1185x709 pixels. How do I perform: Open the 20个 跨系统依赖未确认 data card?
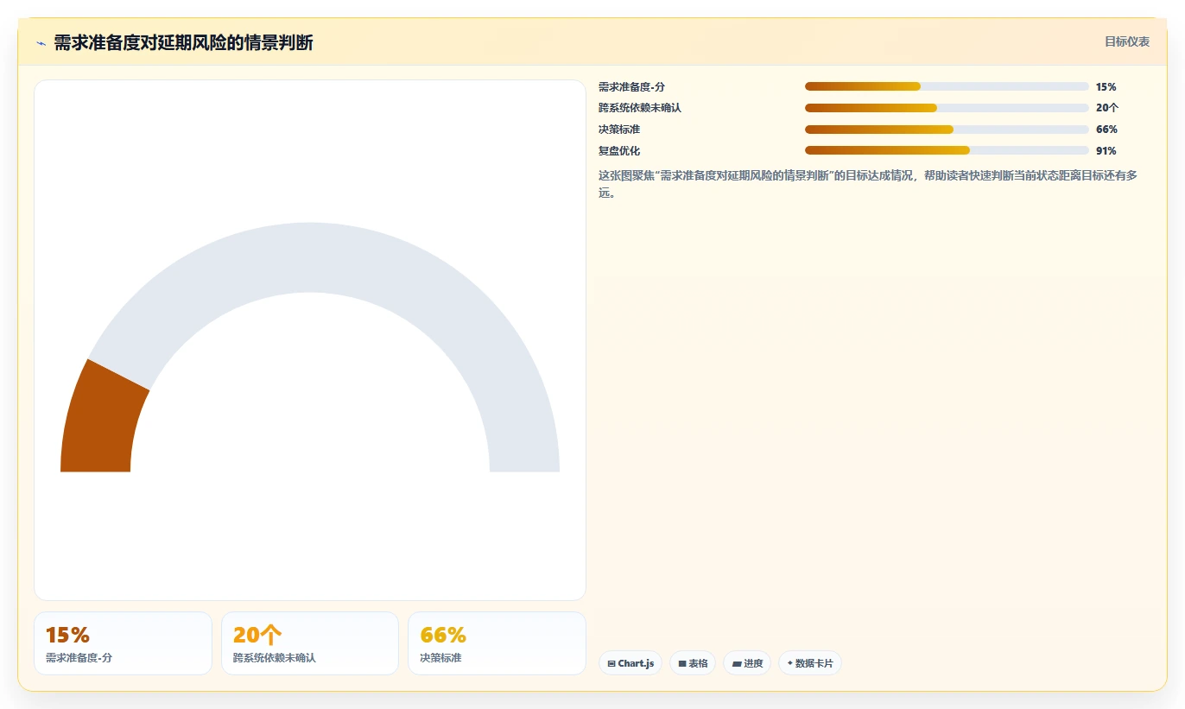coord(310,643)
